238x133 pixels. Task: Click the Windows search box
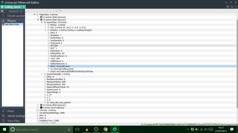[41, 129]
